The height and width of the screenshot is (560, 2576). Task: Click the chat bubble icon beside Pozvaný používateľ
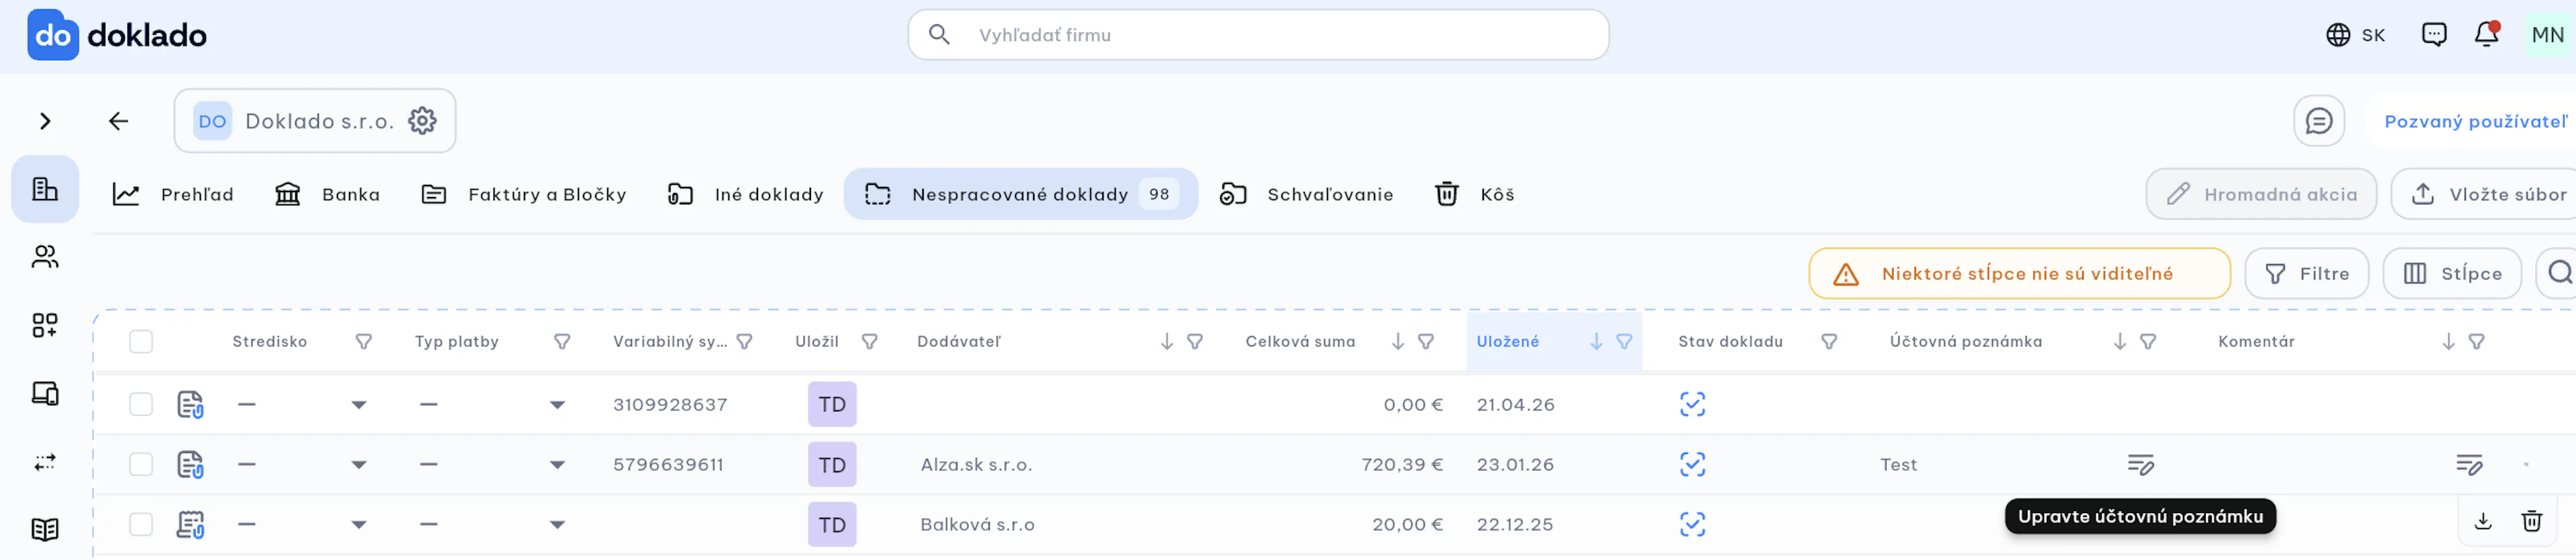[x=2318, y=121]
